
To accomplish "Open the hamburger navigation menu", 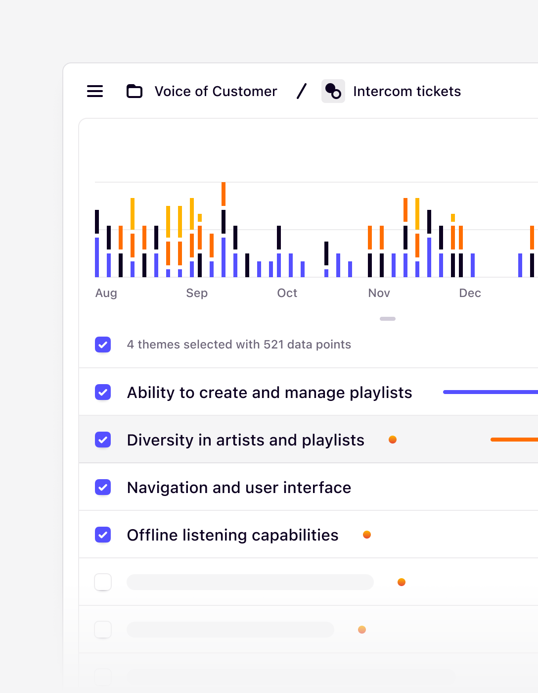I will tap(95, 91).
